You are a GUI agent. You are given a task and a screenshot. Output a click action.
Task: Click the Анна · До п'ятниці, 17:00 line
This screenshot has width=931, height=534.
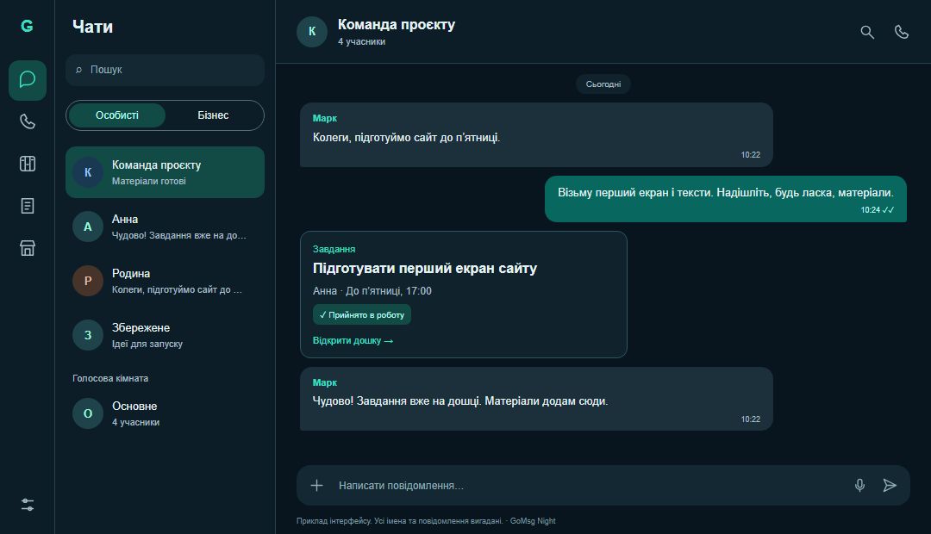372,291
